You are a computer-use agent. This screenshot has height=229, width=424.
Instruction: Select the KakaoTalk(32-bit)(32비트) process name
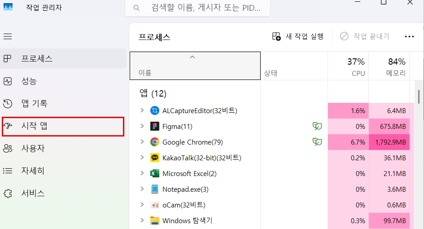tap(202, 158)
